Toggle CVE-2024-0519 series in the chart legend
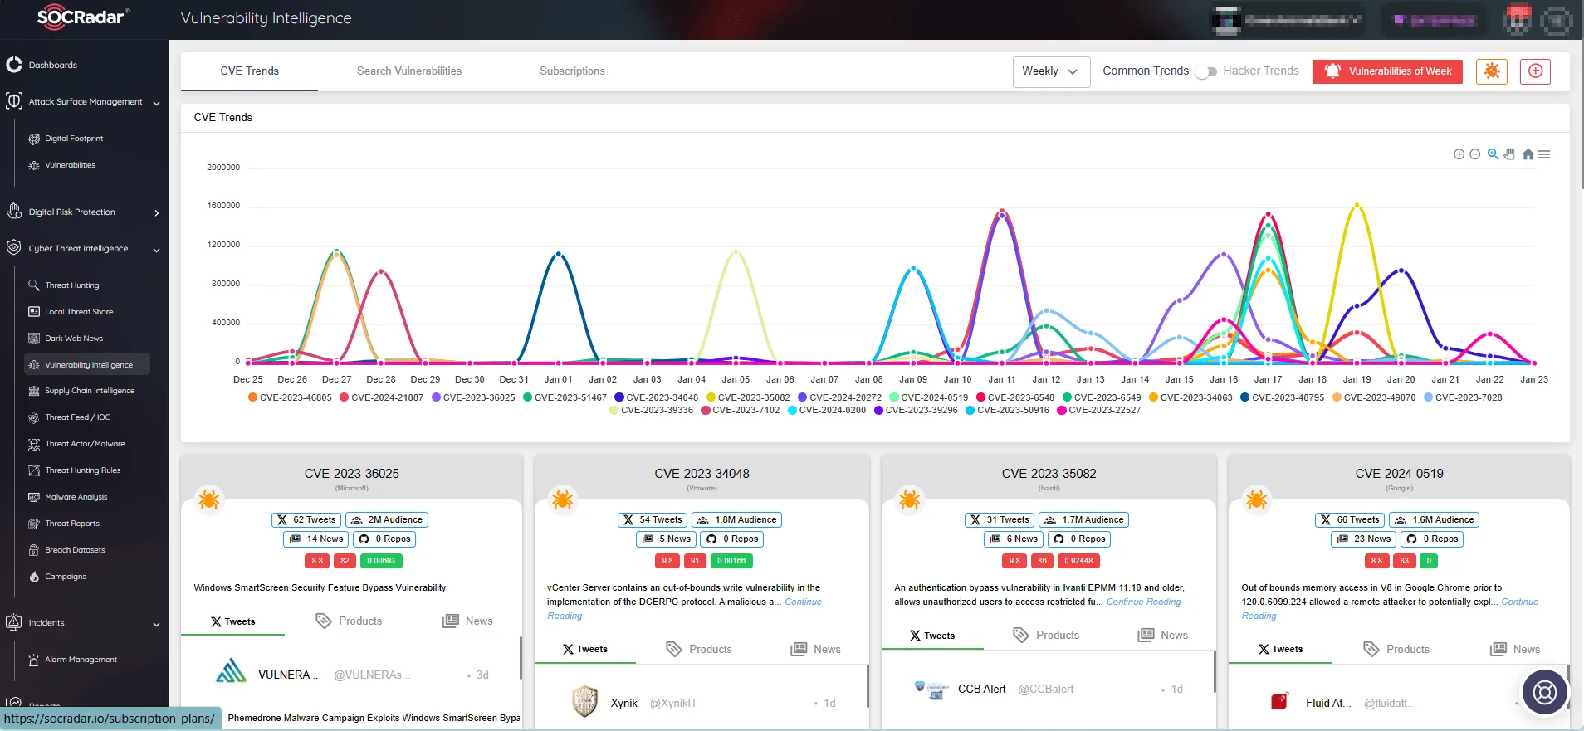This screenshot has width=1584, height=731. [928, 397]
